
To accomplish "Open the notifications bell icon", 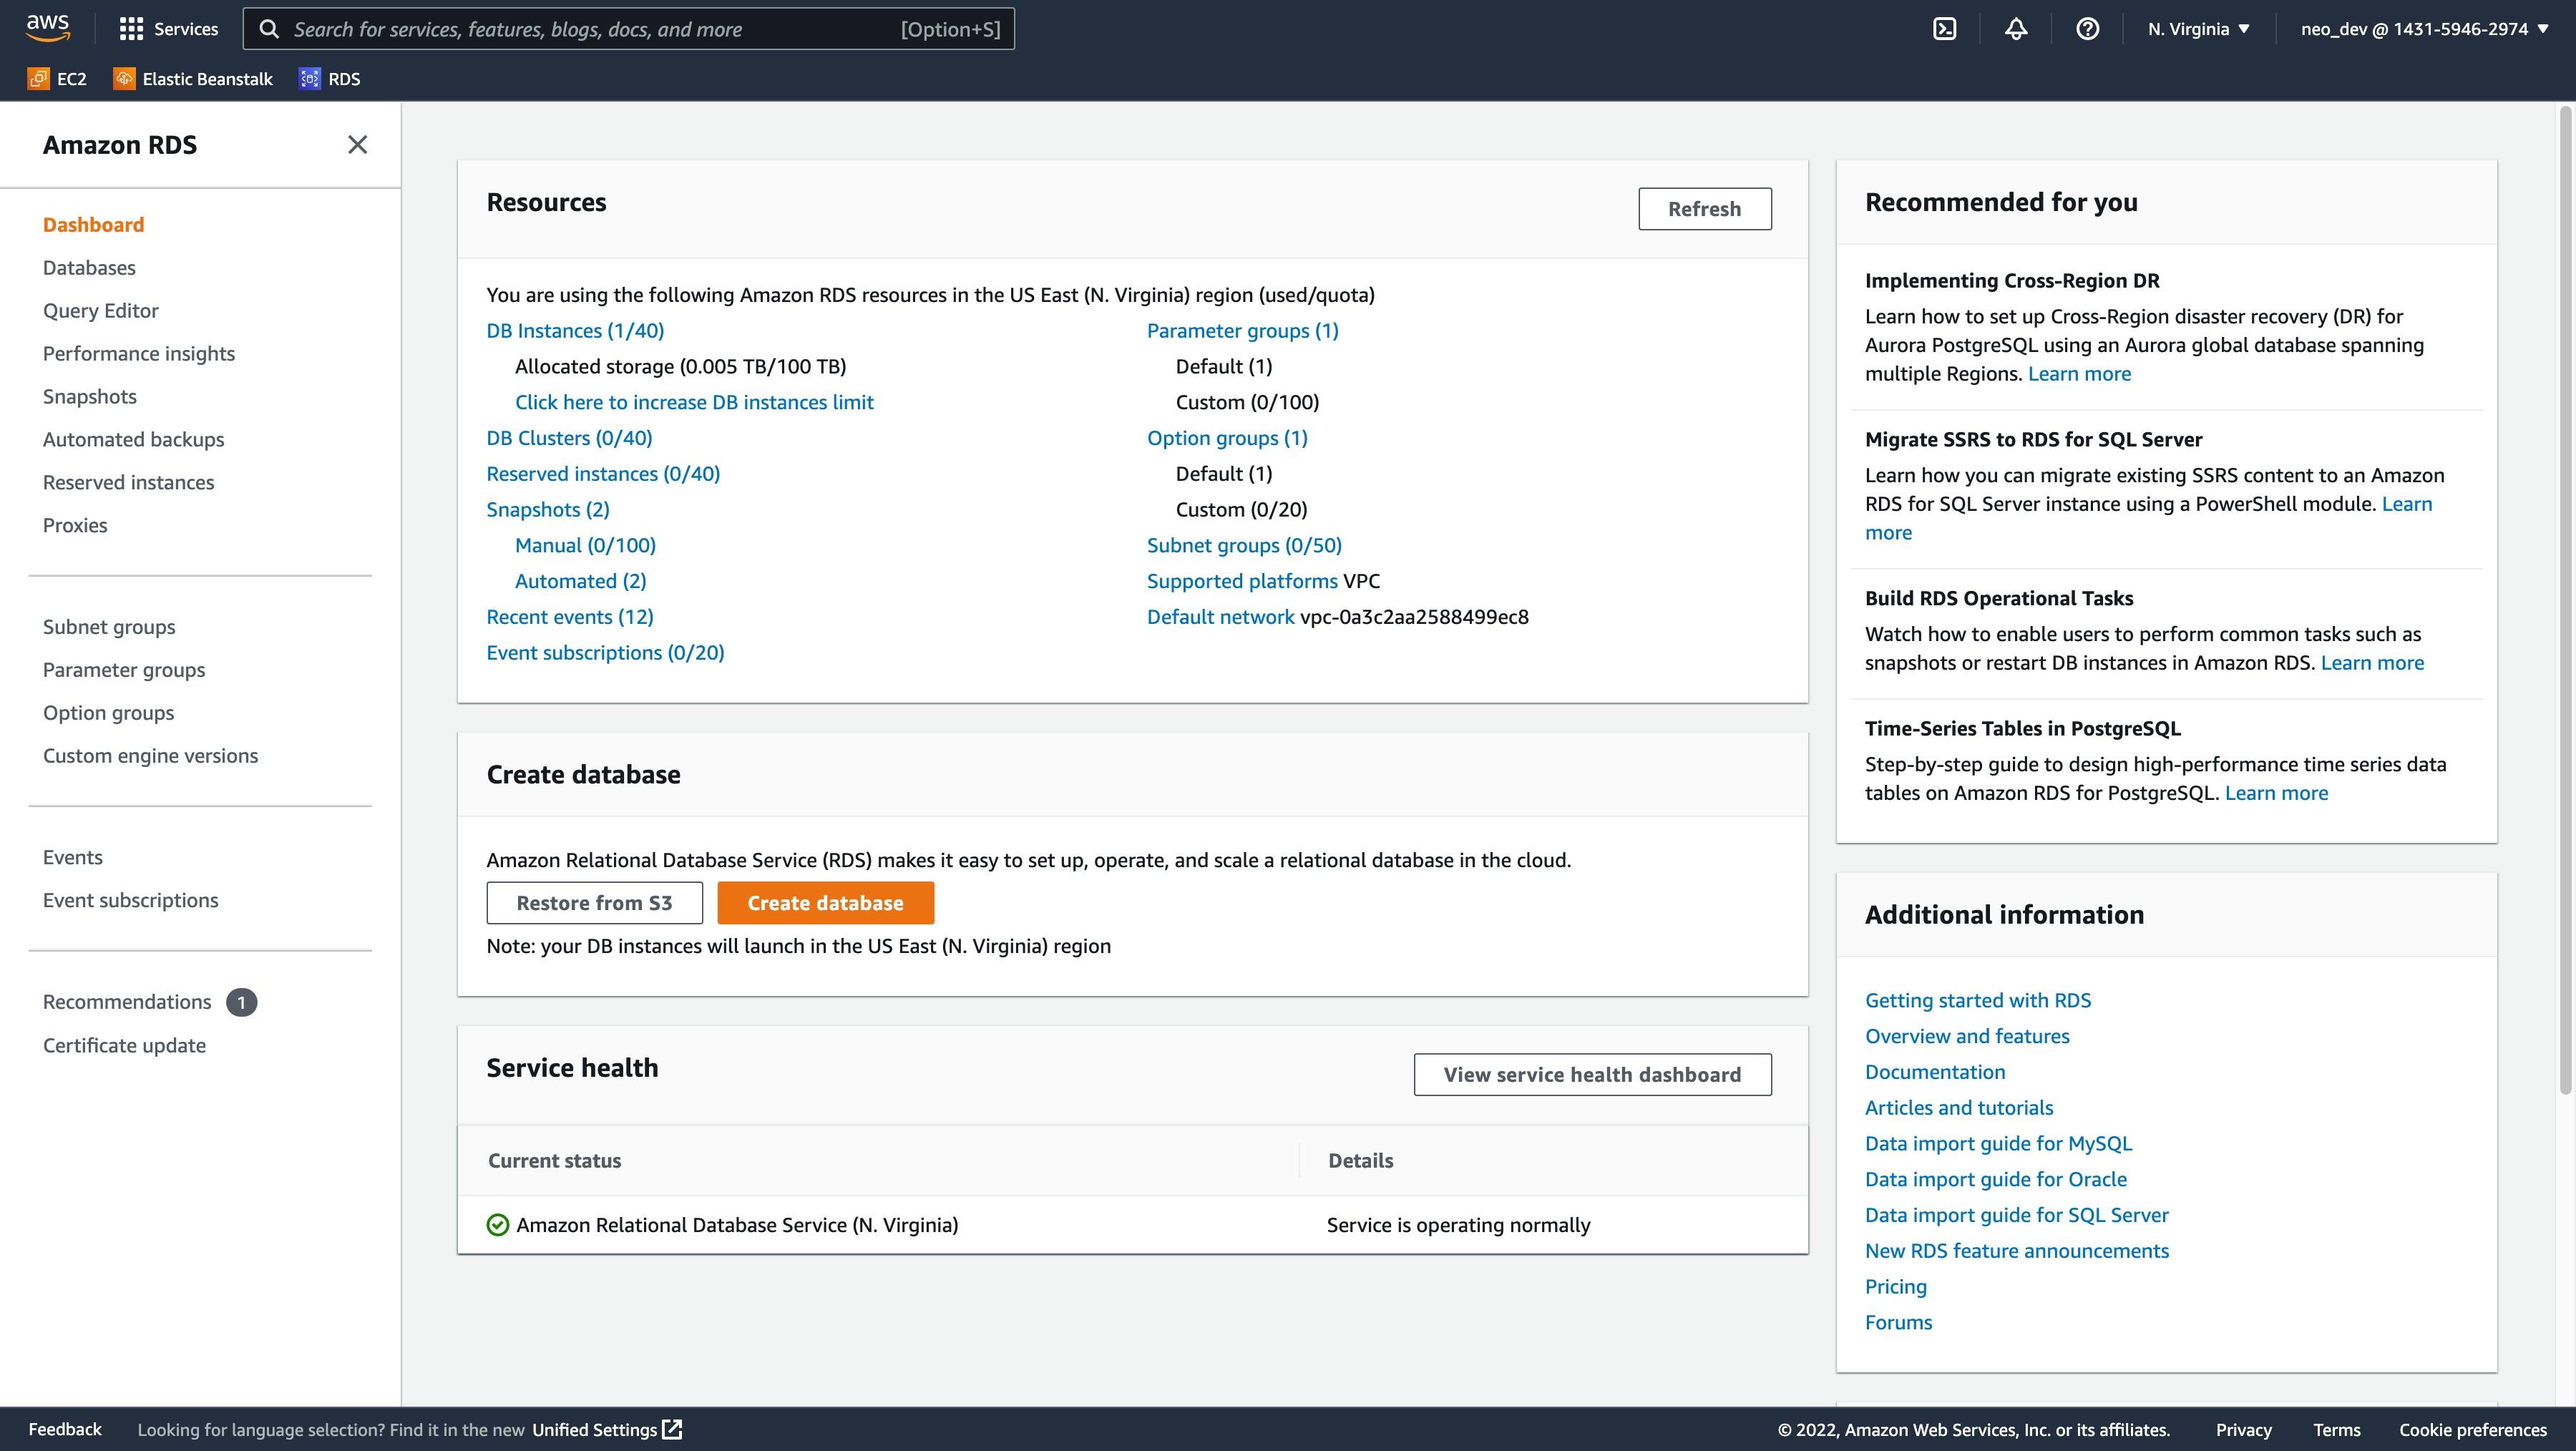I will (x=2016, y=29).
